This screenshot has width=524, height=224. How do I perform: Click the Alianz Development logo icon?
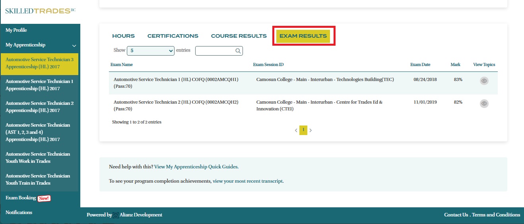point(116,215)
